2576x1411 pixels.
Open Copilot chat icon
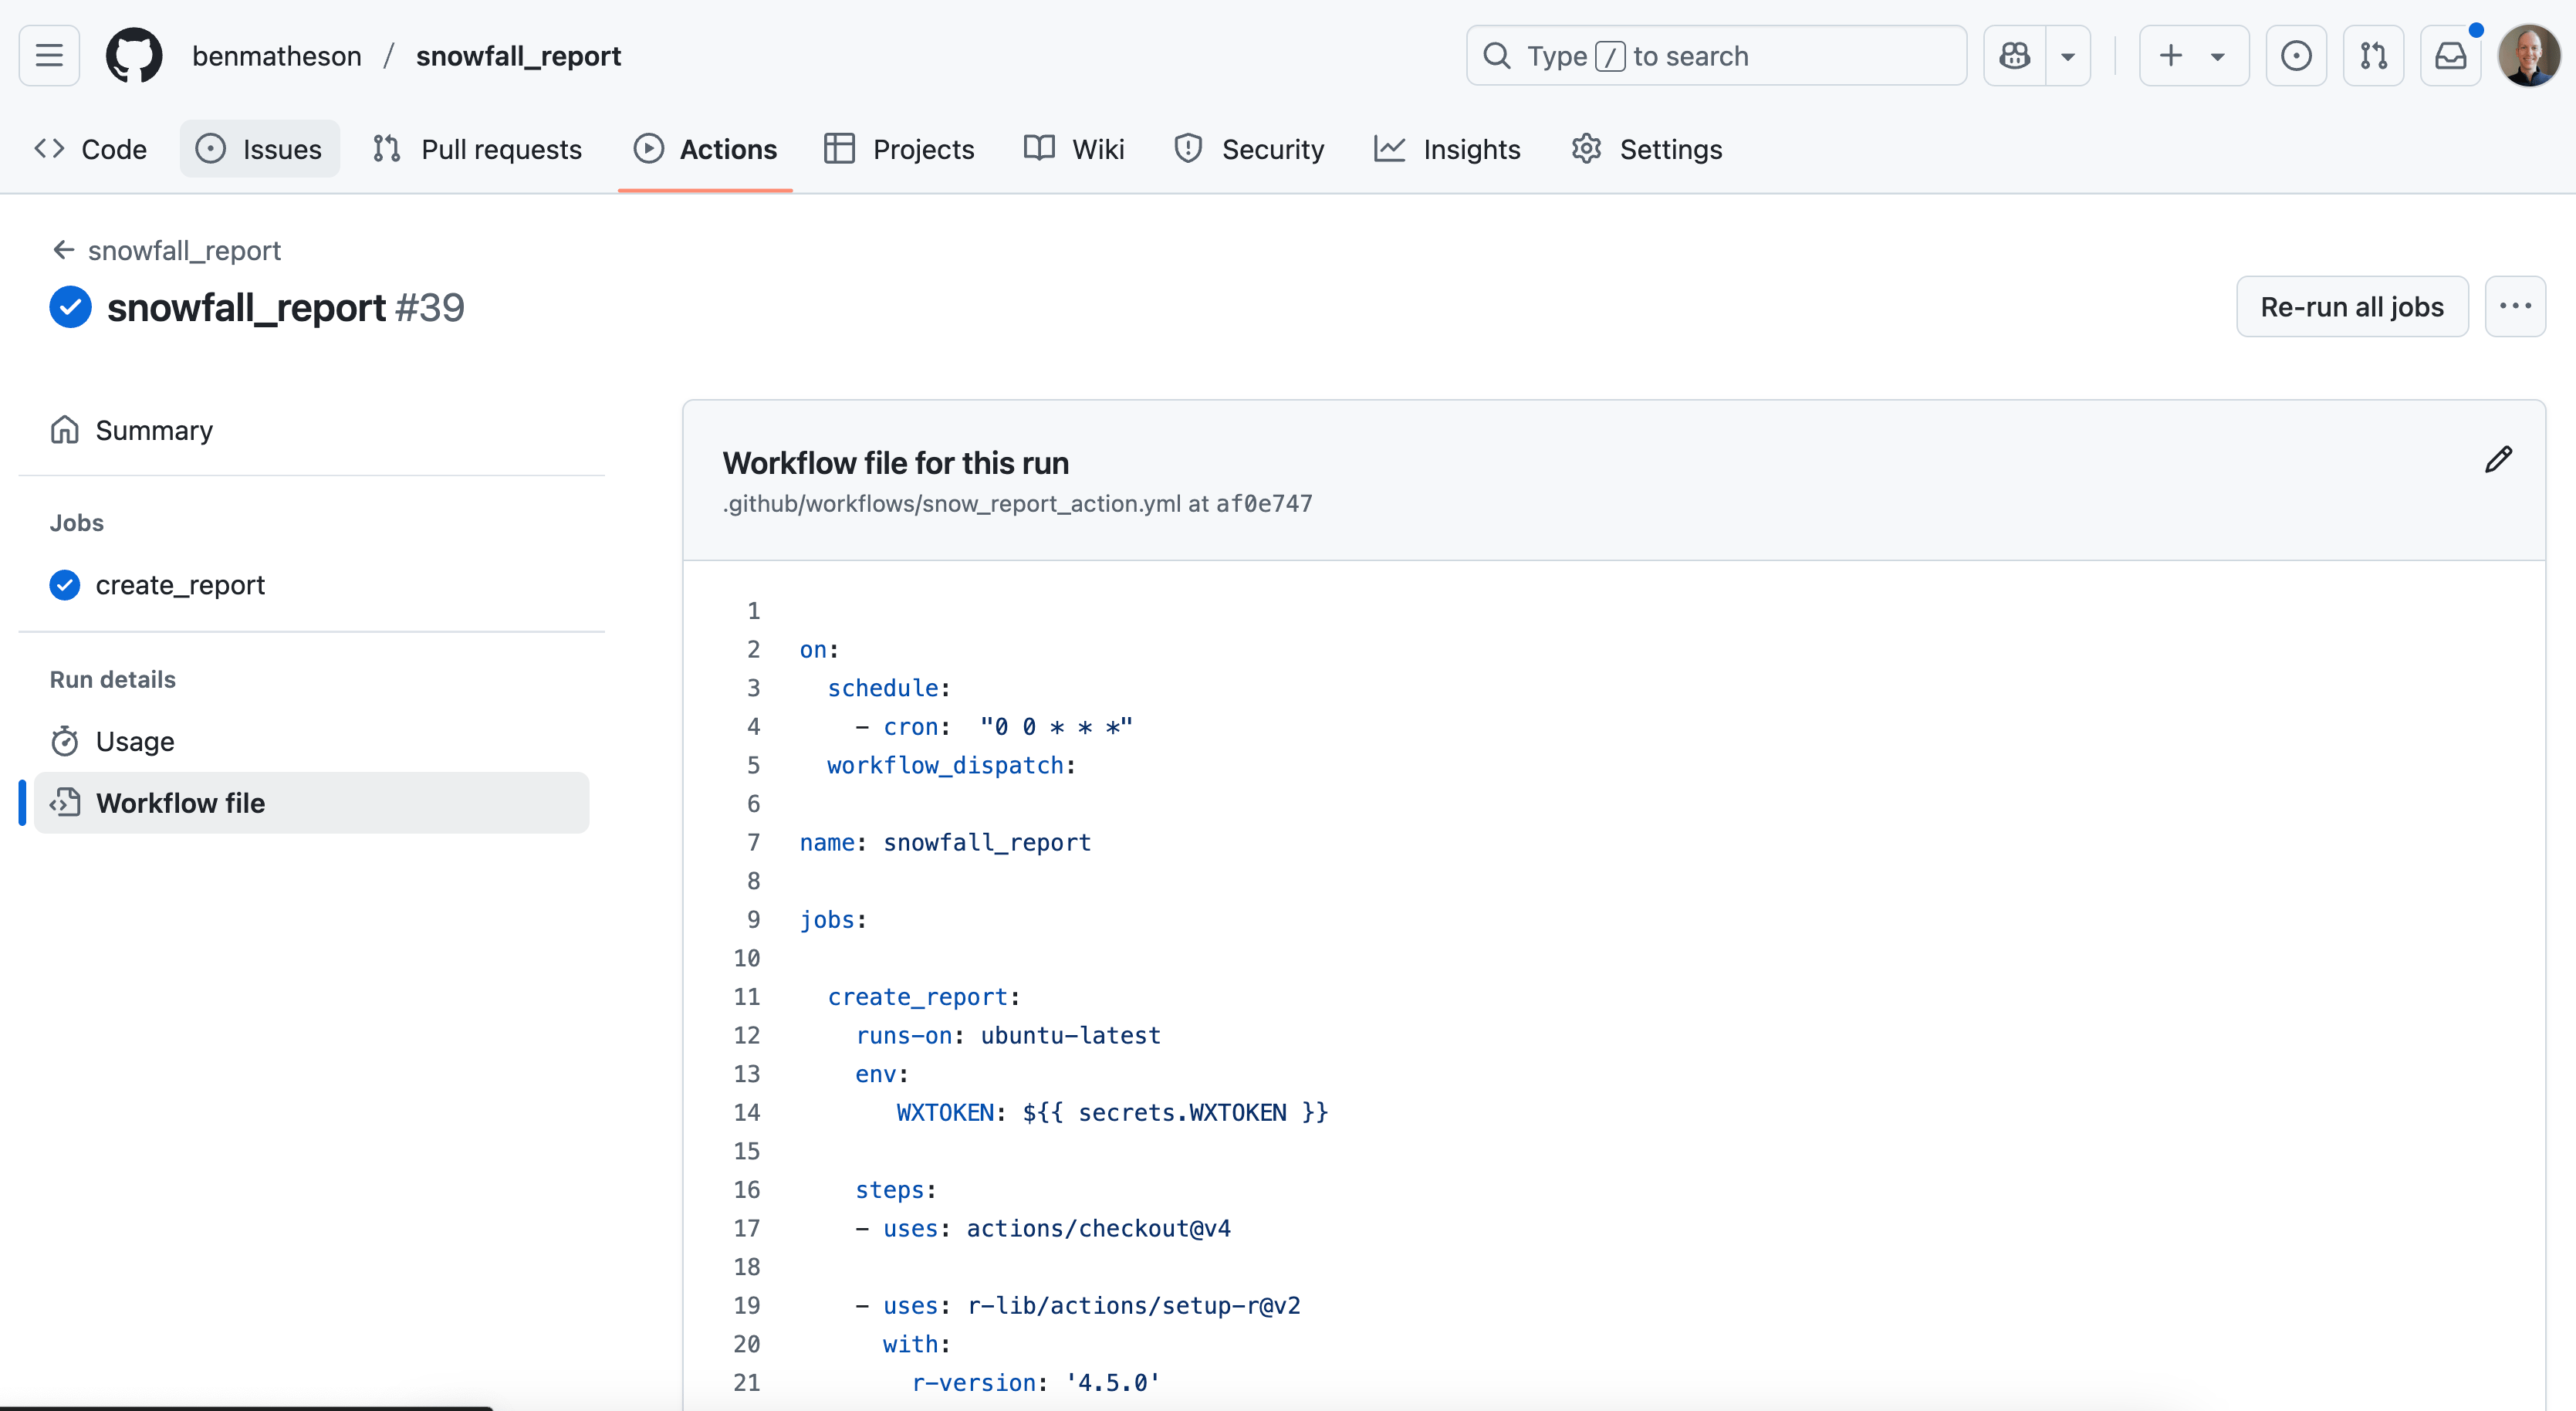2014,56
